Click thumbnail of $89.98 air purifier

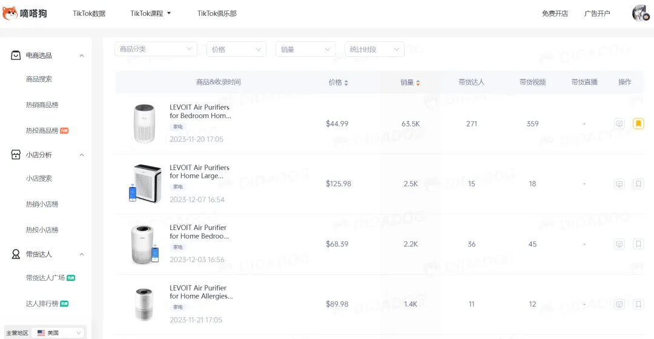(x=144, y=304)
